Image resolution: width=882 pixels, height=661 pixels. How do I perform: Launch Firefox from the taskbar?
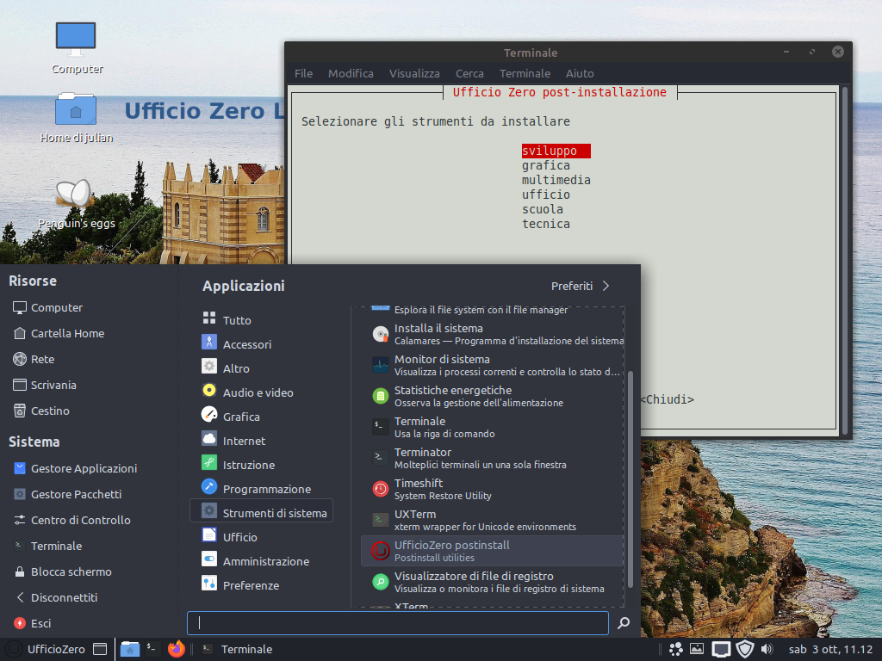(x=176, y=649)
